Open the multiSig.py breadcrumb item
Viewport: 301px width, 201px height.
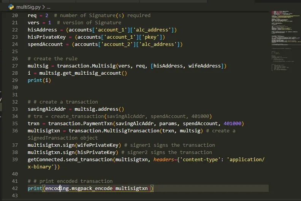coord(29,7)
